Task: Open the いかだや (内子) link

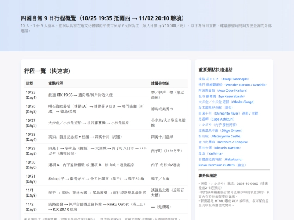Action: (x=218, y=125)
